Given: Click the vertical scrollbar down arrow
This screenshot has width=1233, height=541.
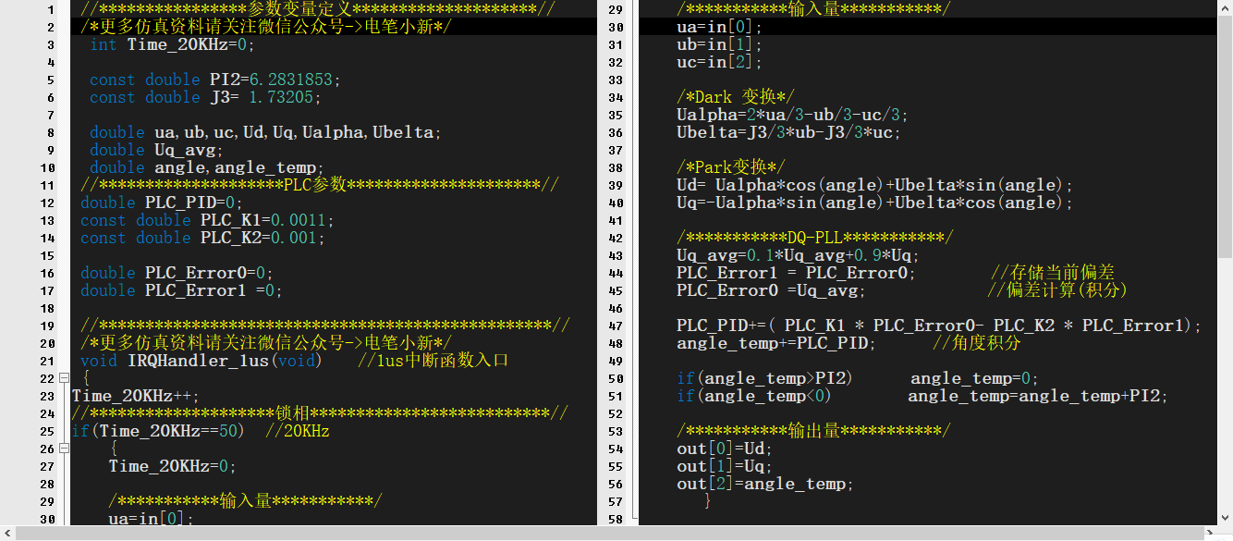Looking at the screenshot, I should pyautogui.click(x=1226, y=519).
